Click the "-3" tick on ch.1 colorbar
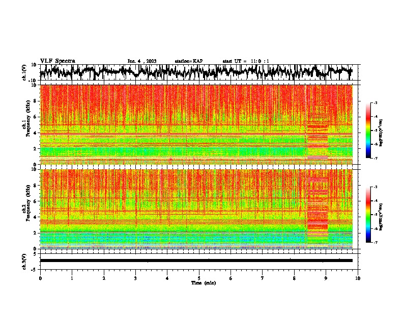Image resolution: width=403 pixels, height=312 pixels. [x=375, y=103]
